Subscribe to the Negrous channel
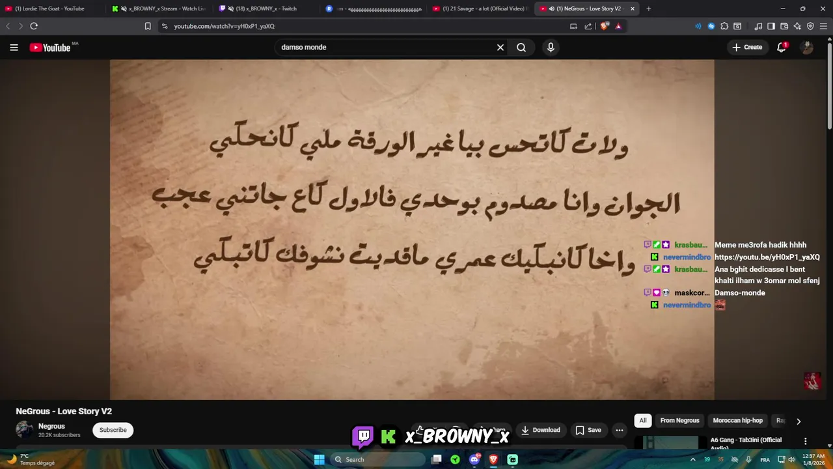Image resolution: width=833 pixels, height=469 pixels. coord(113,430)
